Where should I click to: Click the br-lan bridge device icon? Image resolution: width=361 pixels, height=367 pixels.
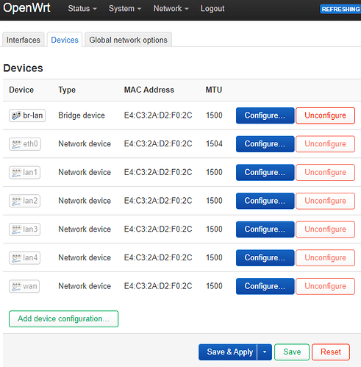click(16, 115)
